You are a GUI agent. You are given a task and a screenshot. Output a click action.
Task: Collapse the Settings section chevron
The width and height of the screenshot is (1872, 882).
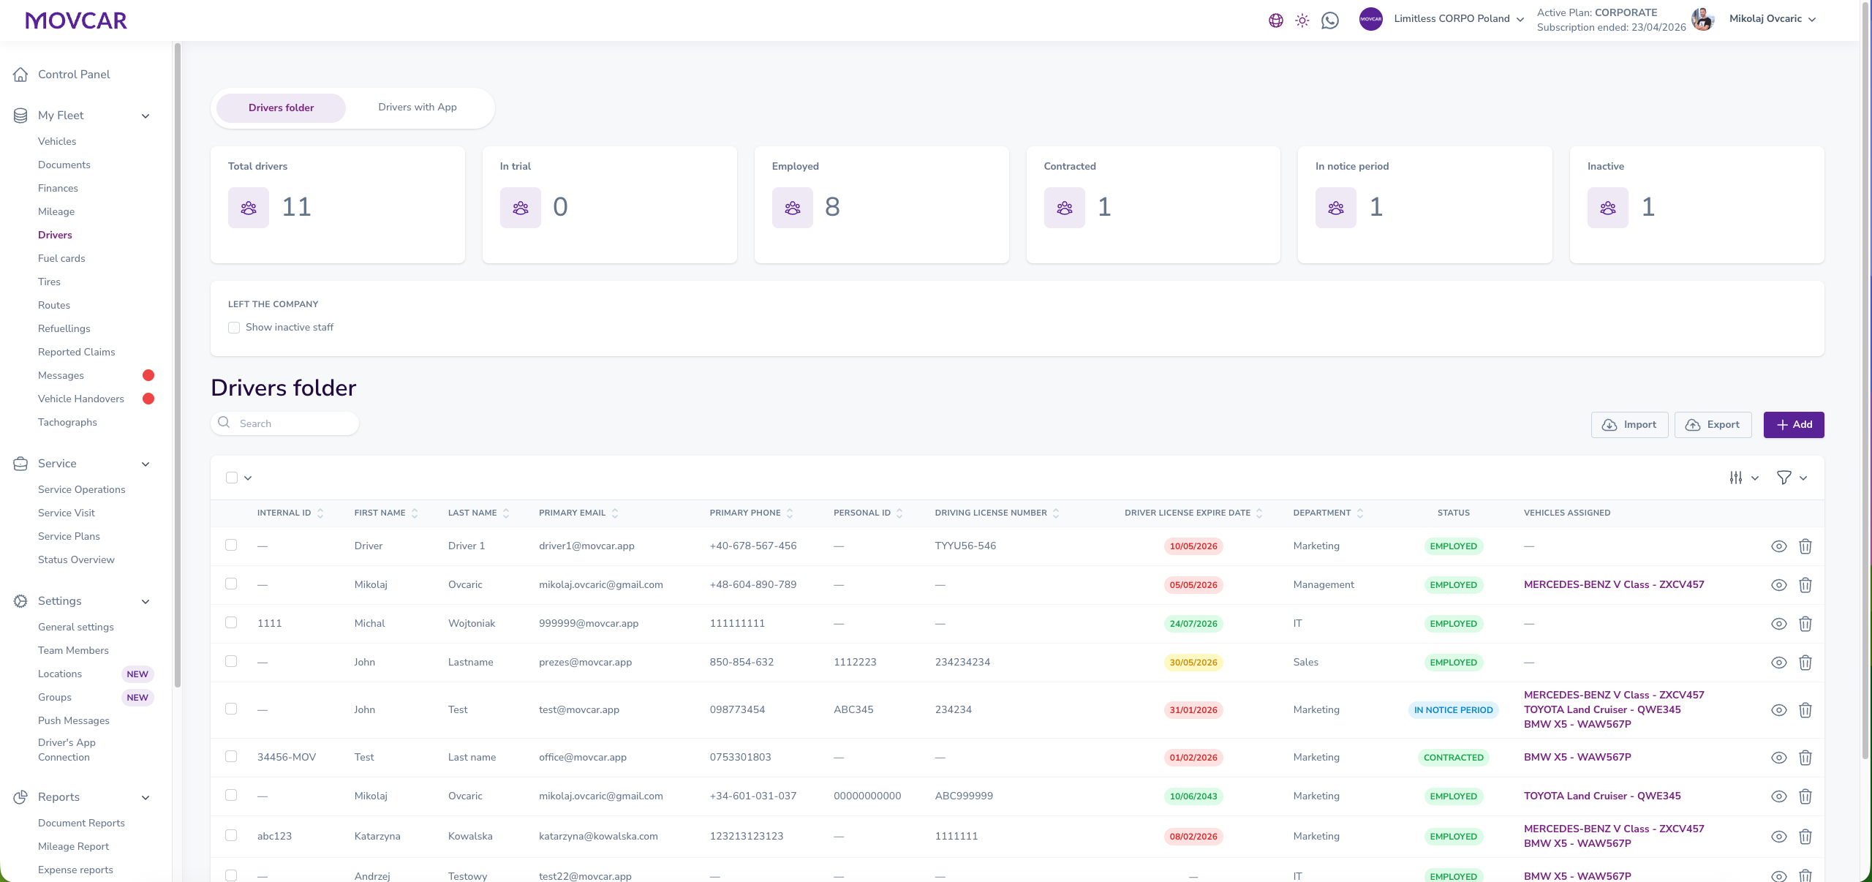click(x=146, y=601)
